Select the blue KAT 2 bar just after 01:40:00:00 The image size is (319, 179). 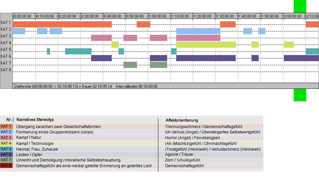point(247,31)
